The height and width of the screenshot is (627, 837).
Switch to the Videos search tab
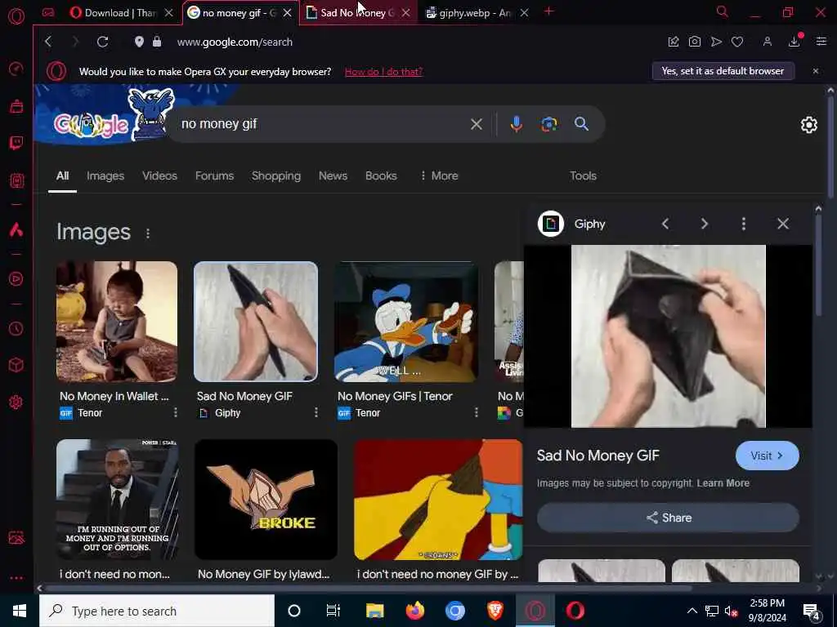[x=159, y=176]
